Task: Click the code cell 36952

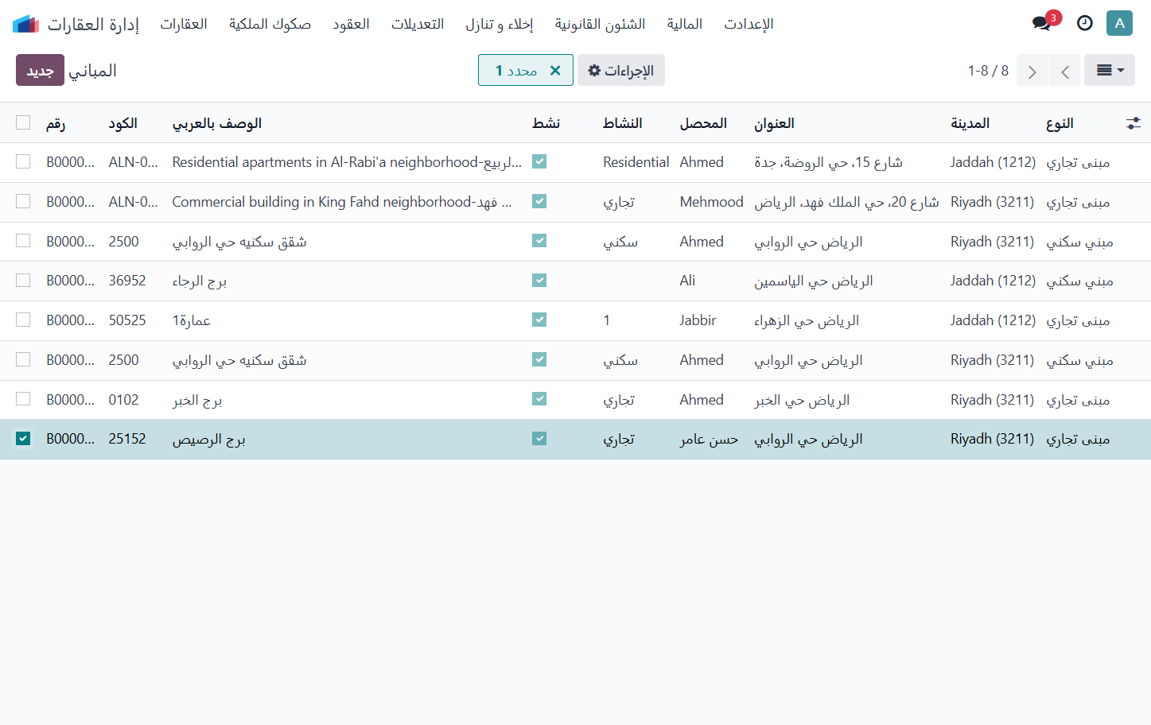Action: (x=127, y=281)
